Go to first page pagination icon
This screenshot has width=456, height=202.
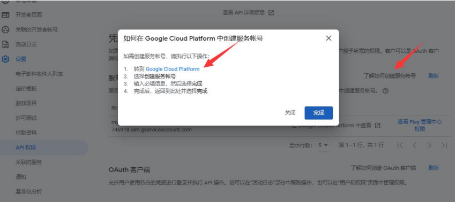[x=400, y=145]
